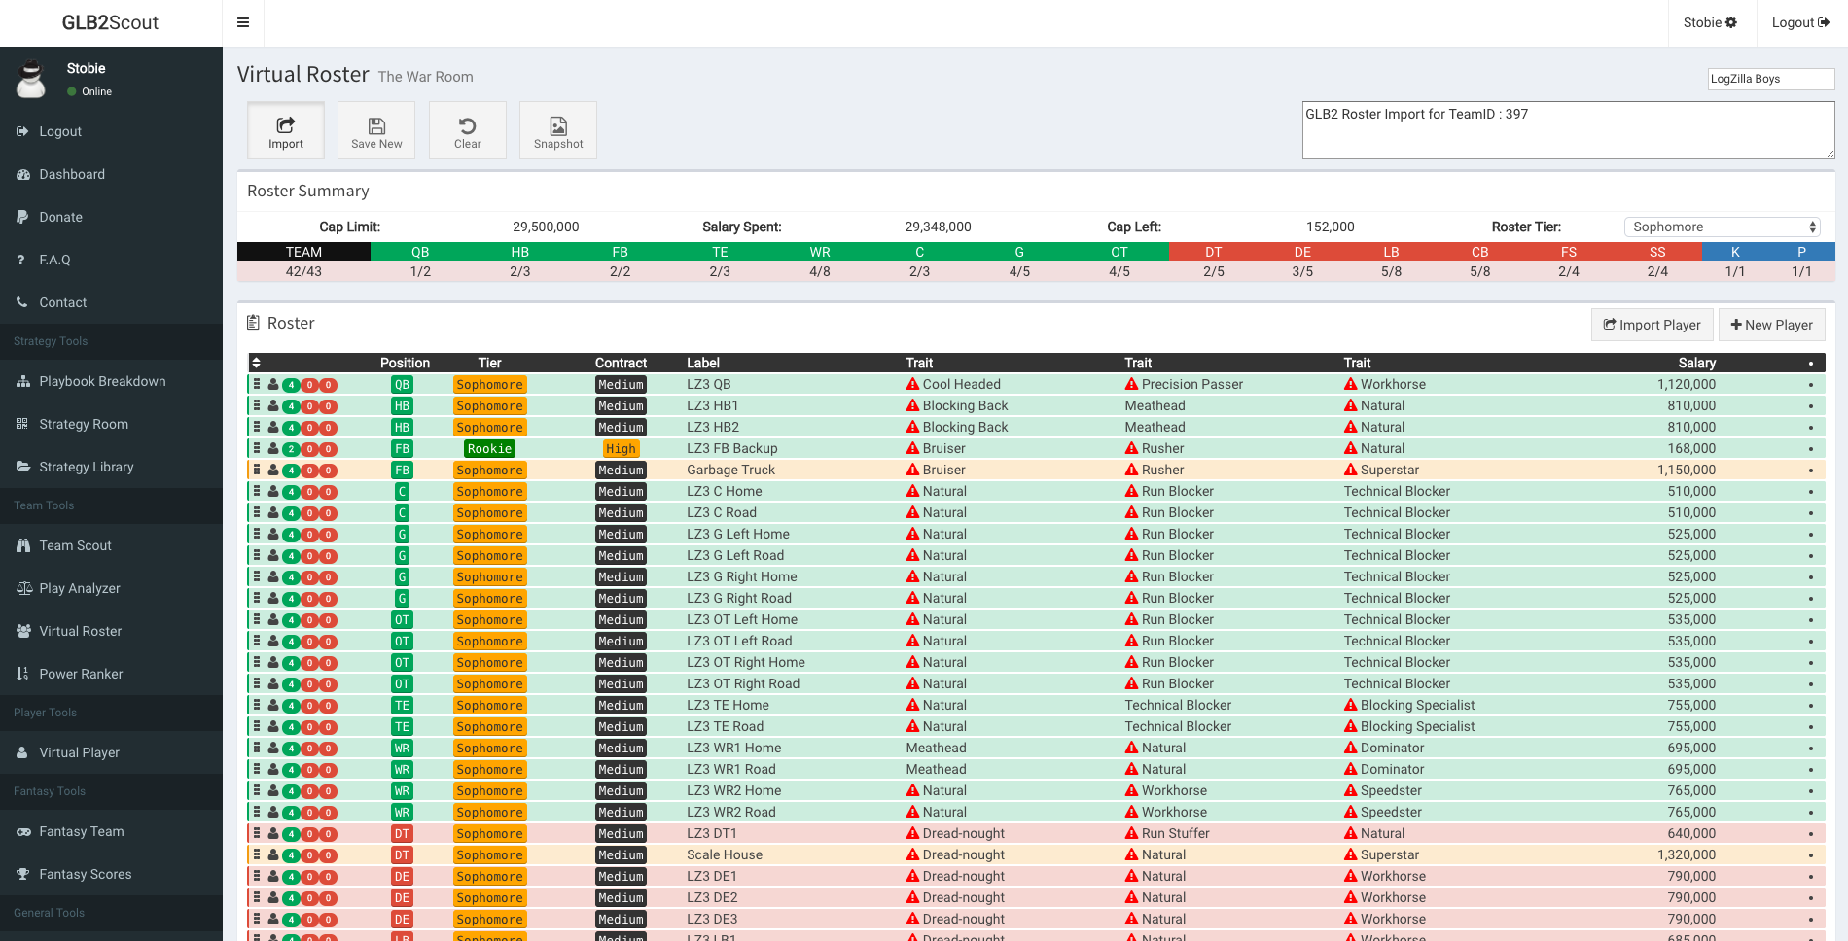Click the Import Player button
This screenshot has height=941, width=1848.
(1652, 325)
